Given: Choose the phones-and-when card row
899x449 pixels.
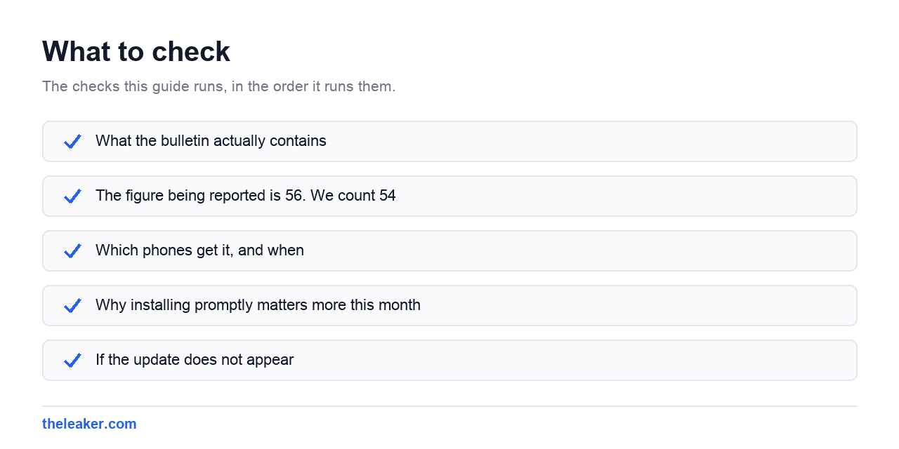Looking at the screenshot, I should coord(449,250).
